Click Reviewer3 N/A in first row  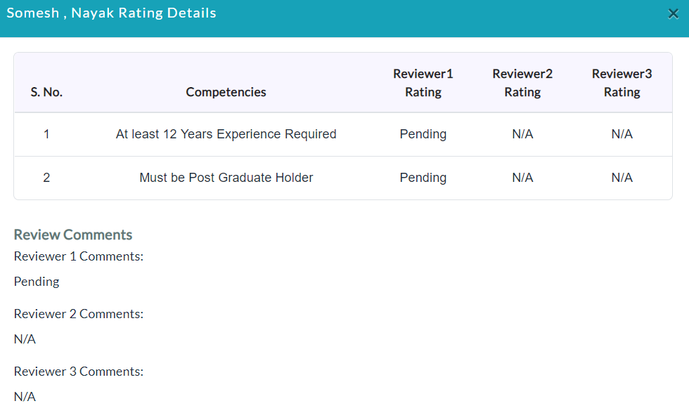[622, 134]
